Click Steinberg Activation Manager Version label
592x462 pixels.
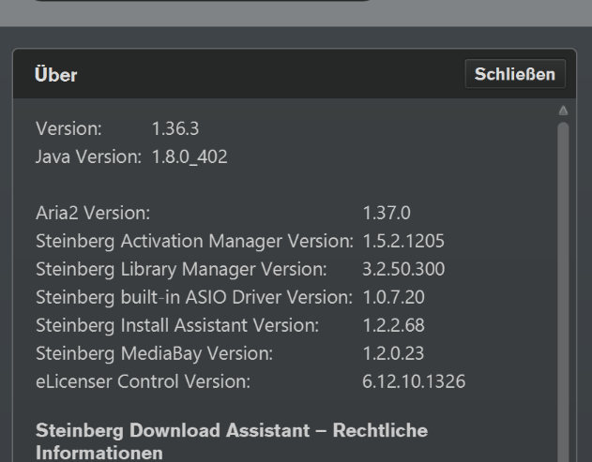pyautogui.click(x=194, y=241)
